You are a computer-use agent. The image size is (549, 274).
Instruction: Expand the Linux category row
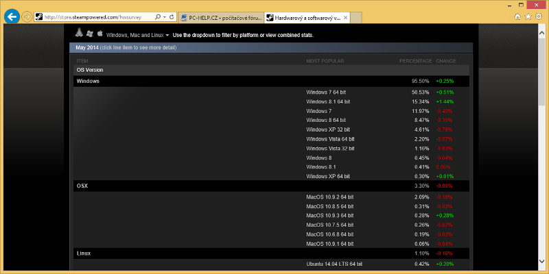[83, 253]
